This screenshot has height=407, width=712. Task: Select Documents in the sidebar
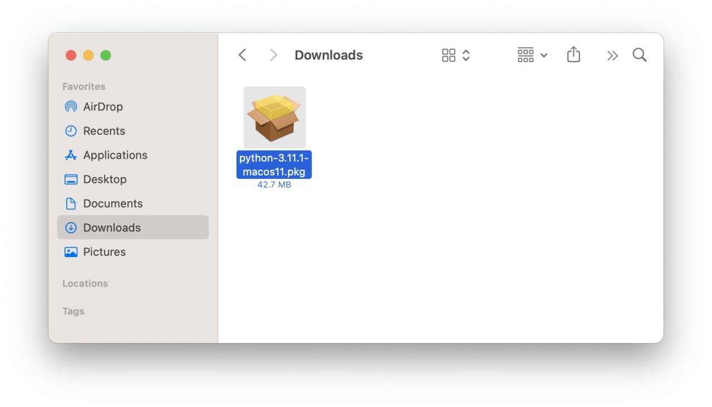pos(113,203)
